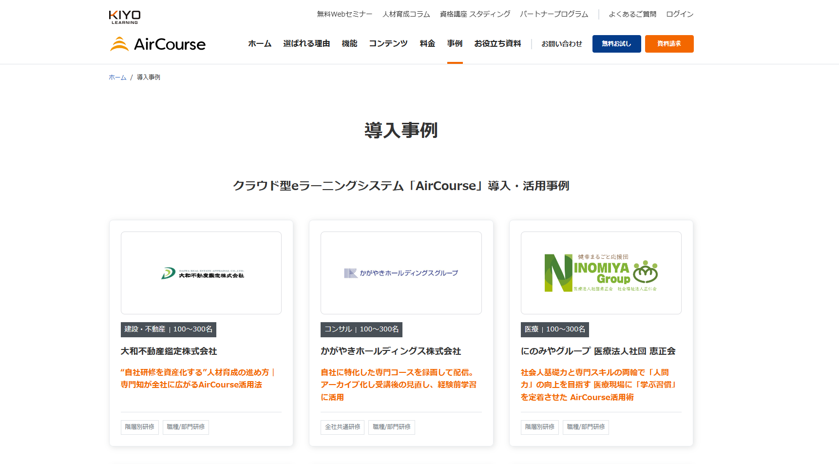Image resolution: width=839 pixels, height=464 pixels.
Task: Open 無料Webセミナー link
Action: coord(344,14)
